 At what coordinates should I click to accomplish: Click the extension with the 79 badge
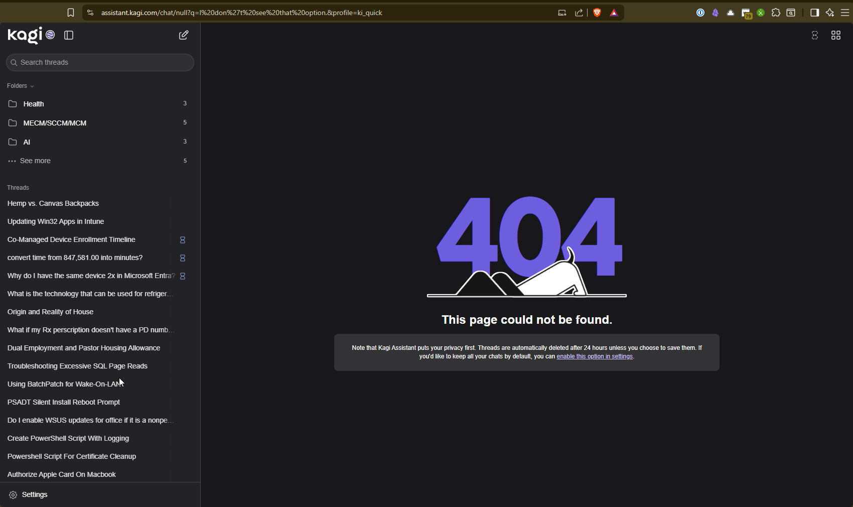point(746,13)
